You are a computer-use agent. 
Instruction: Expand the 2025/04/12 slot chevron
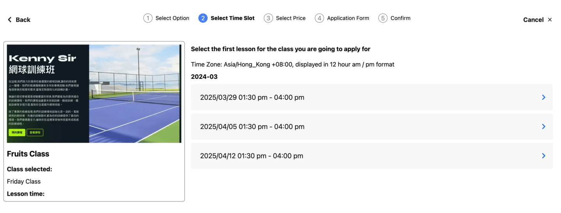click(544, 156)
